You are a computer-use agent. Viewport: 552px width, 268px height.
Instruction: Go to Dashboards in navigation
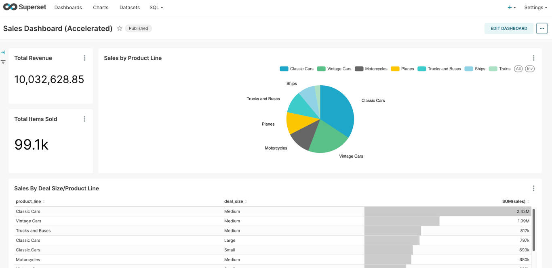click(68, 8)
